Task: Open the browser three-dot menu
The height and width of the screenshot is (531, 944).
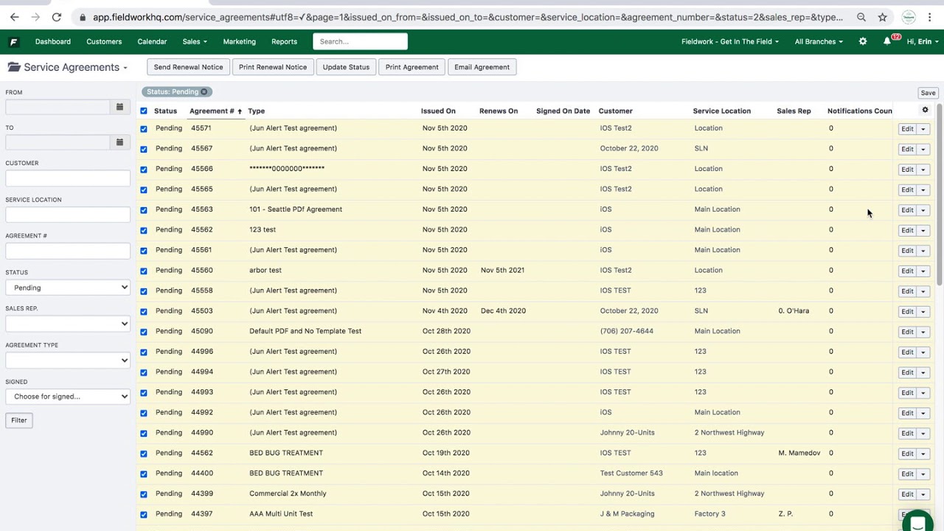Action: click(931, 17)
